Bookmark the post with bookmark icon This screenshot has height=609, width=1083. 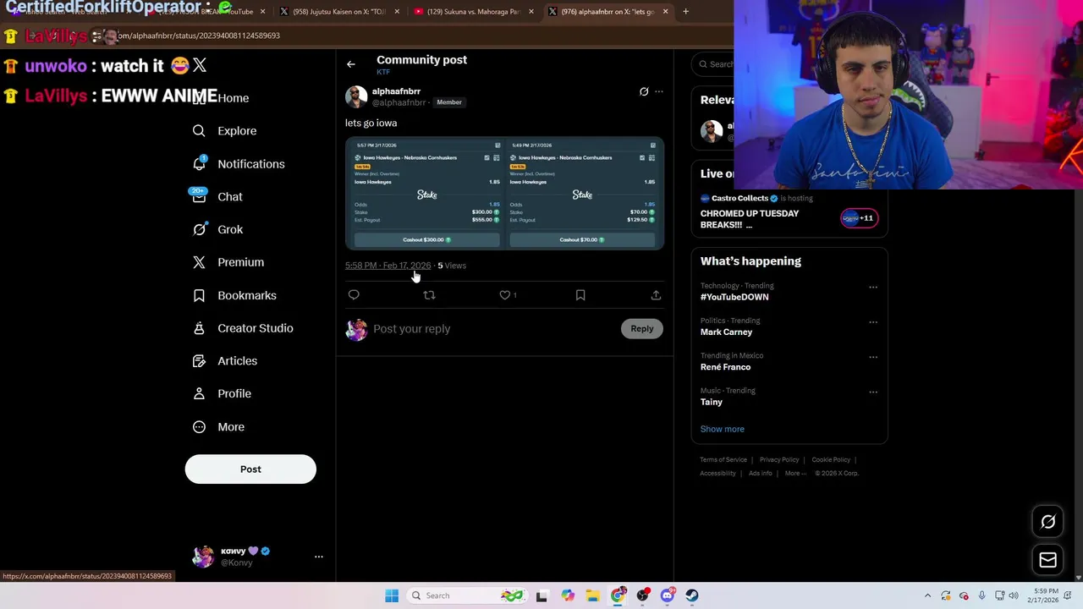click(x=580, y=295)
